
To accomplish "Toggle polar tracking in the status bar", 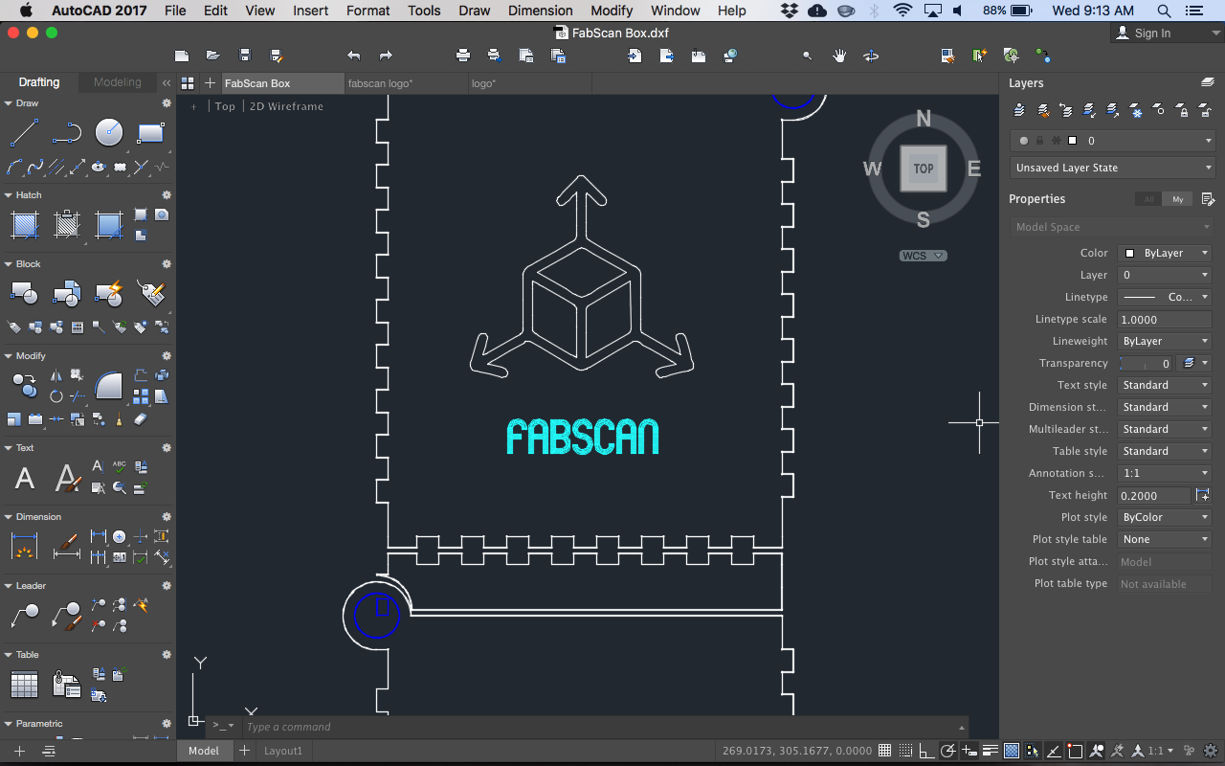I will pos(947,751).
